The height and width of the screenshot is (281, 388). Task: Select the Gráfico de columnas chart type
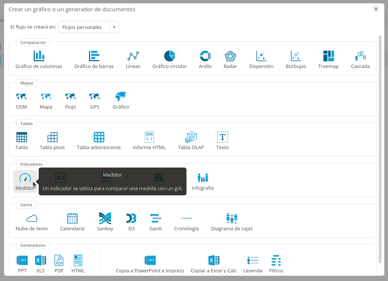[39, 60]
